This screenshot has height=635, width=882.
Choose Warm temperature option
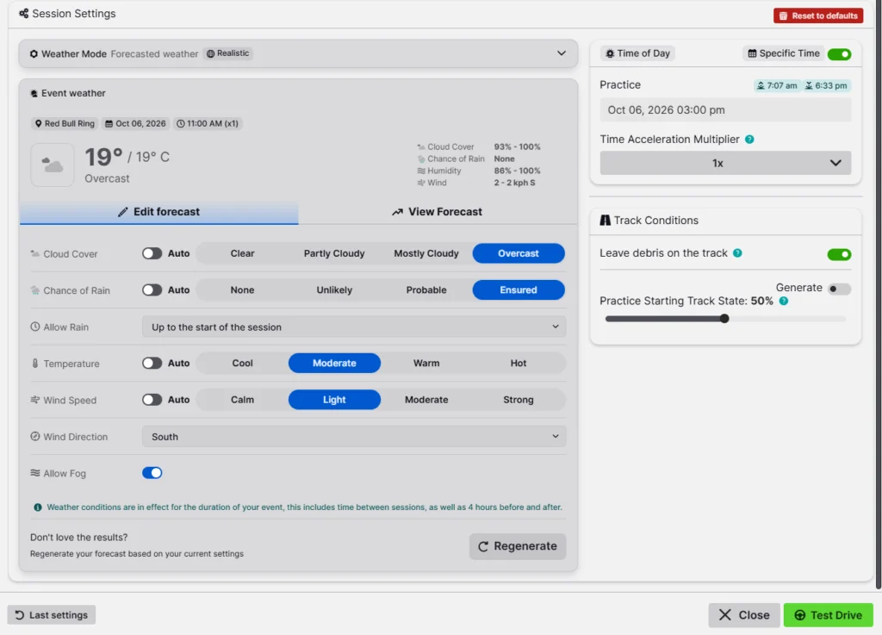click(426, 364)
